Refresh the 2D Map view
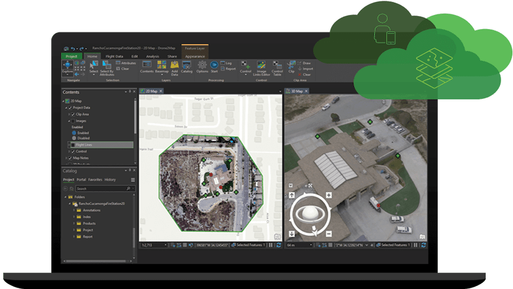This screenshot has height=289, width=513. [278, 245]
